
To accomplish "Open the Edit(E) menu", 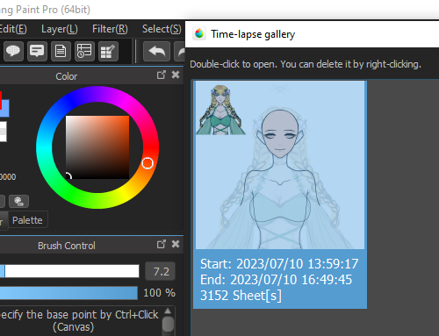I will 13,29.
